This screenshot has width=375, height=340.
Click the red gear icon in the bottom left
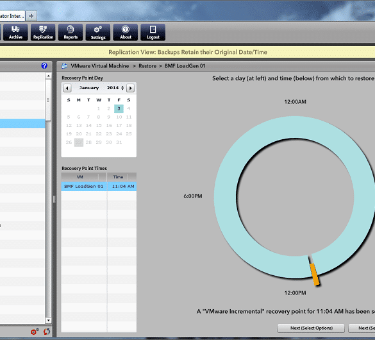click(35, 332)
